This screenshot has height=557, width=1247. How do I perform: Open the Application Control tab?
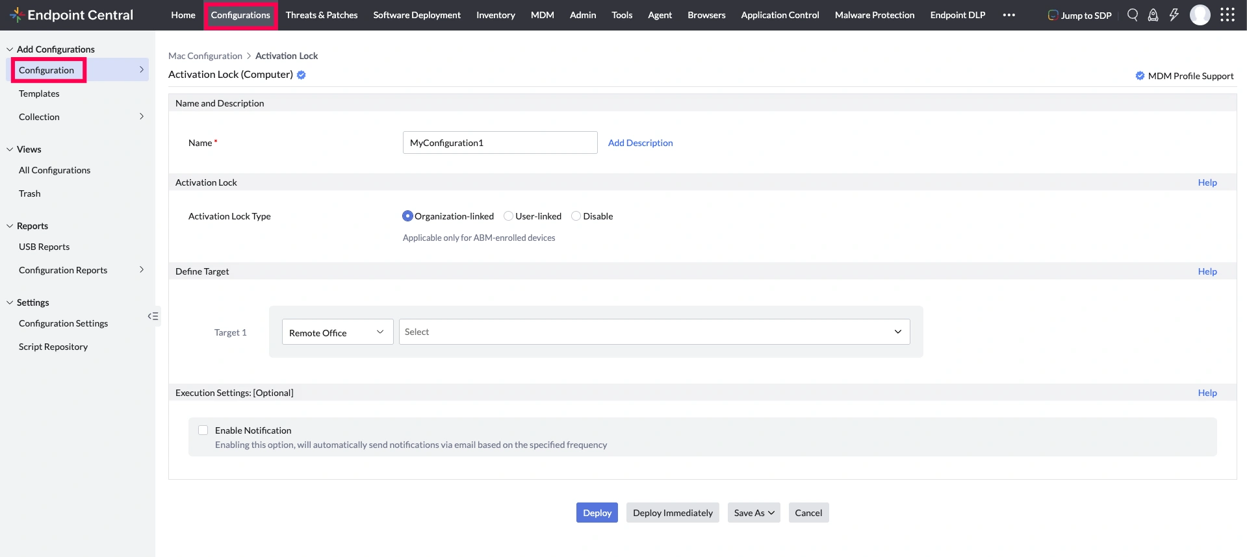[x=780, y=15]
